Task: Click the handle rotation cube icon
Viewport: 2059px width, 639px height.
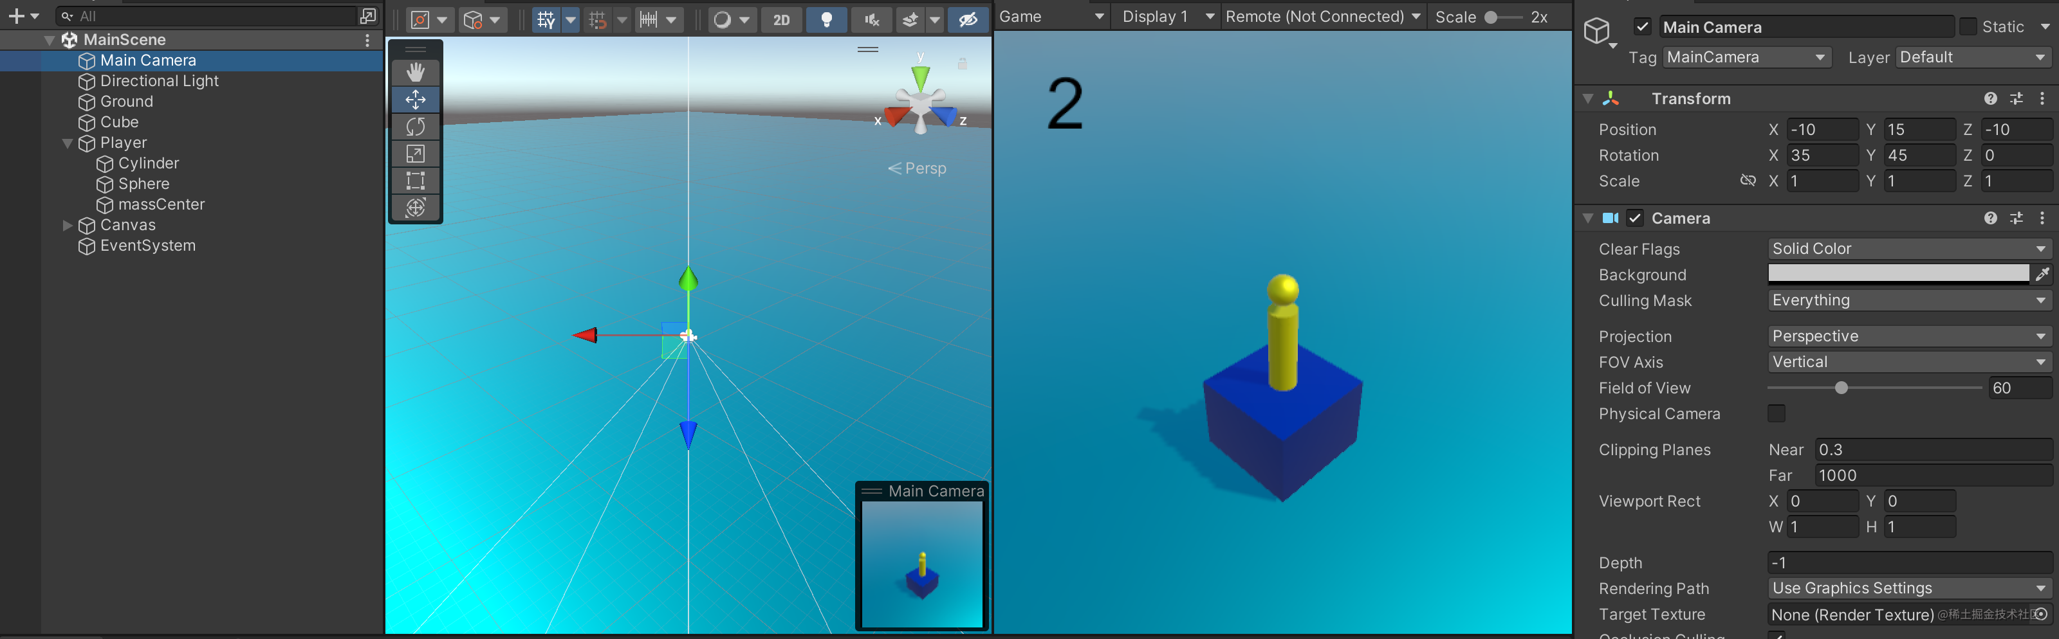Action: [473, 20]
